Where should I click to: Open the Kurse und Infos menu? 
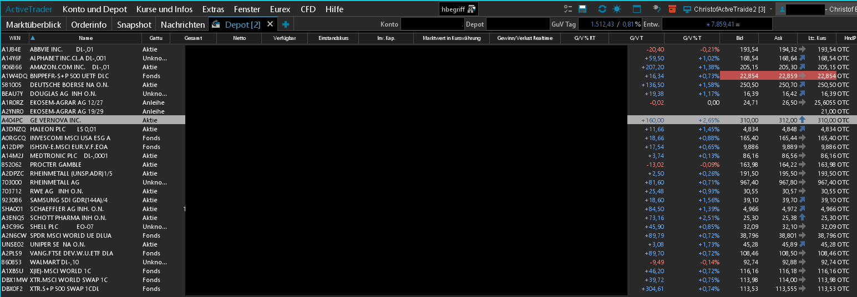[x=165, y=9]
